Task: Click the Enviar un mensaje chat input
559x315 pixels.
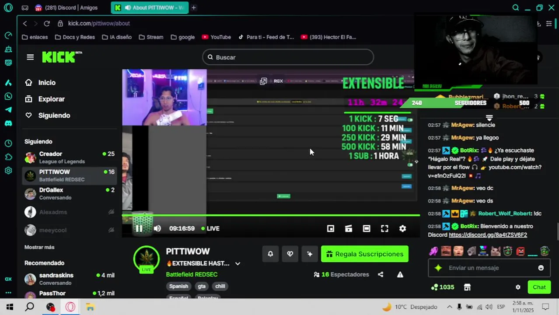Action: tap(489, 268)
